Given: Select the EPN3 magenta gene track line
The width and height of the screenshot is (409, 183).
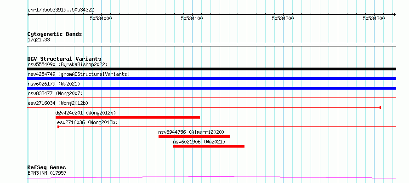Looking at the screenshot, I should point(211,177).
